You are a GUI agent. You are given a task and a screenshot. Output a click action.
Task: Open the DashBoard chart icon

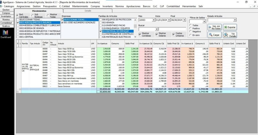tap(6, 33)
